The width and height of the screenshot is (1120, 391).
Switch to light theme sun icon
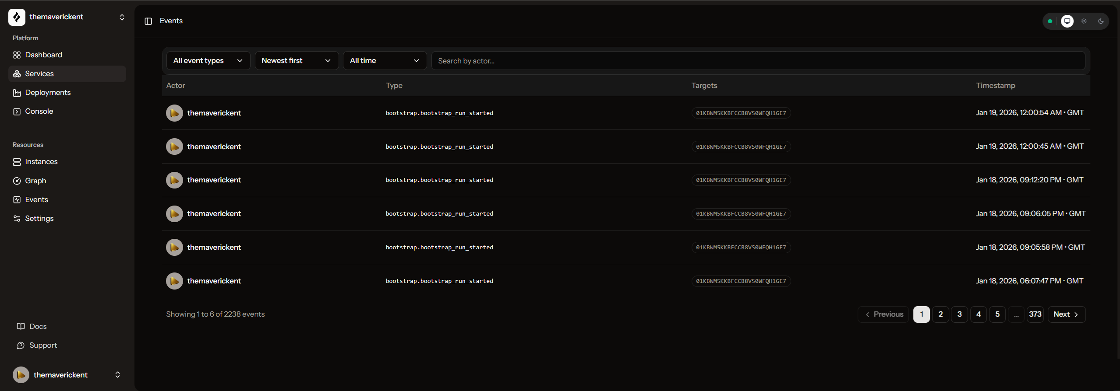tap(1084, 21)
